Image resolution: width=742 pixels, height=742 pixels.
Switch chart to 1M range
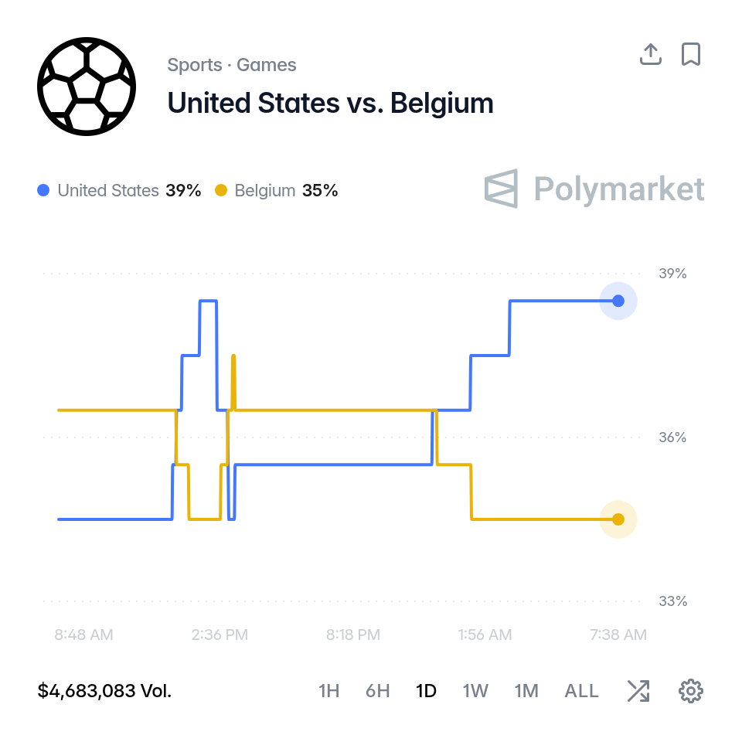[526, 691]
